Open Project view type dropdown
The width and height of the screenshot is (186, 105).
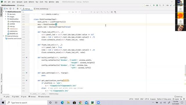click(x=6, y=9)
